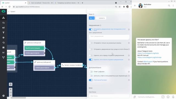Screen dimensions: 176x99
Task: Zoom in the canvas with plus button
Action: tap(10, 89)
